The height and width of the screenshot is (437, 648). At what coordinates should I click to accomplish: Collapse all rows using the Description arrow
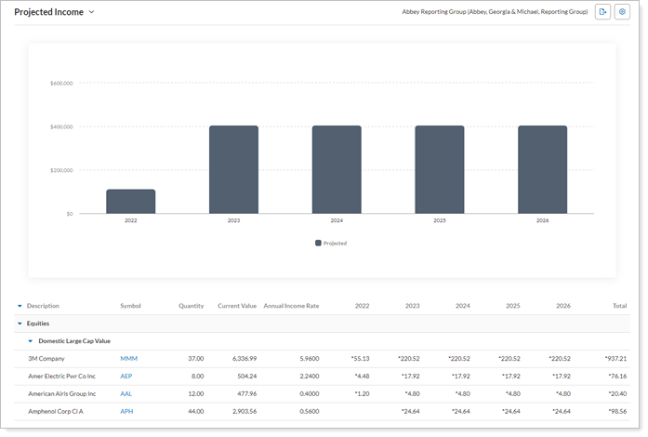coord(20,306)
